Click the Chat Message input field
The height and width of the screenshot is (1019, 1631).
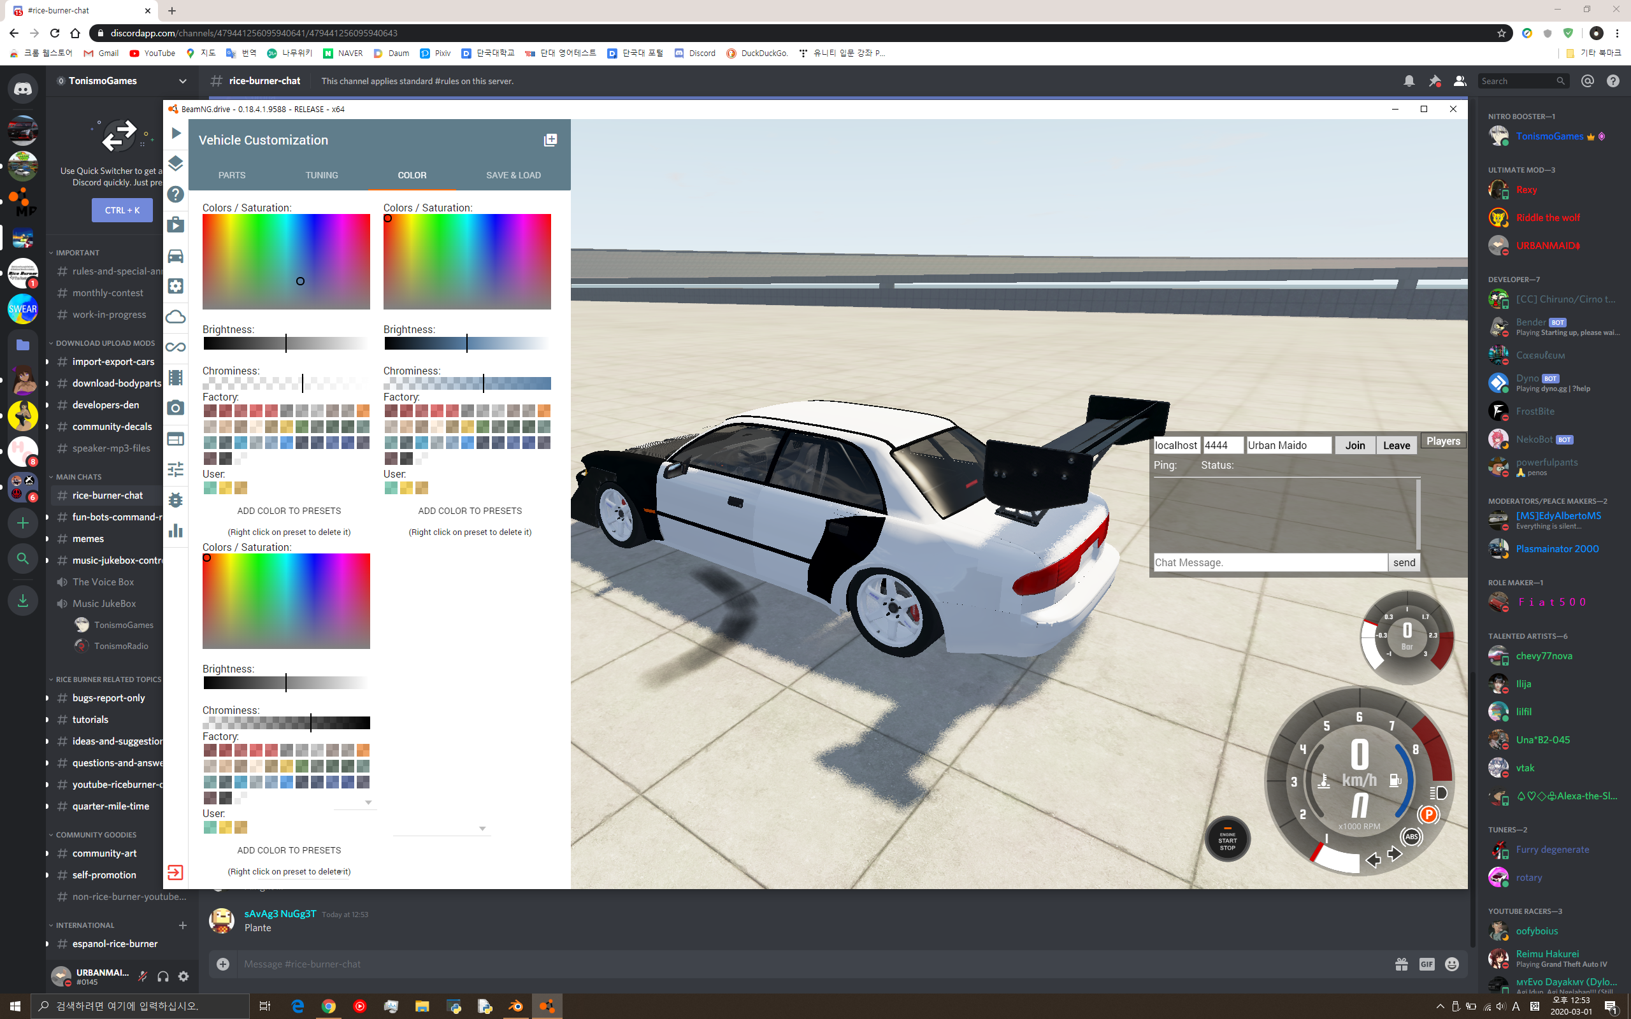click(x=1270, y=563)
